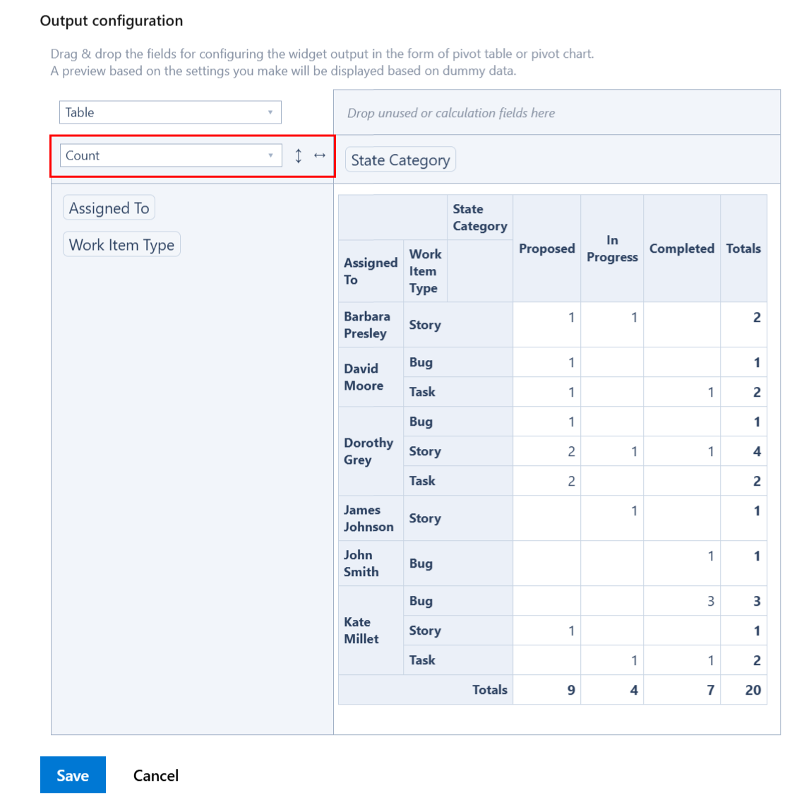Click the Totals column header
Image resolution: width=804 pixels, height=807 pixels.
743,249
